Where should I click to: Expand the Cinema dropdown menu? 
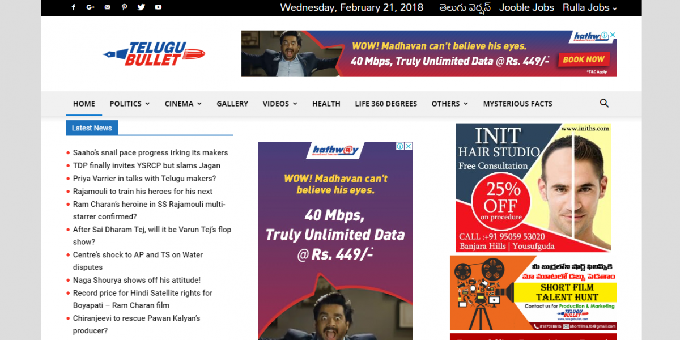point(182,104)
